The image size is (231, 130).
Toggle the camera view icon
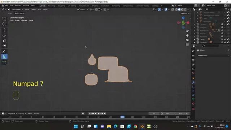pyautogui.click(x=187, y=40)
